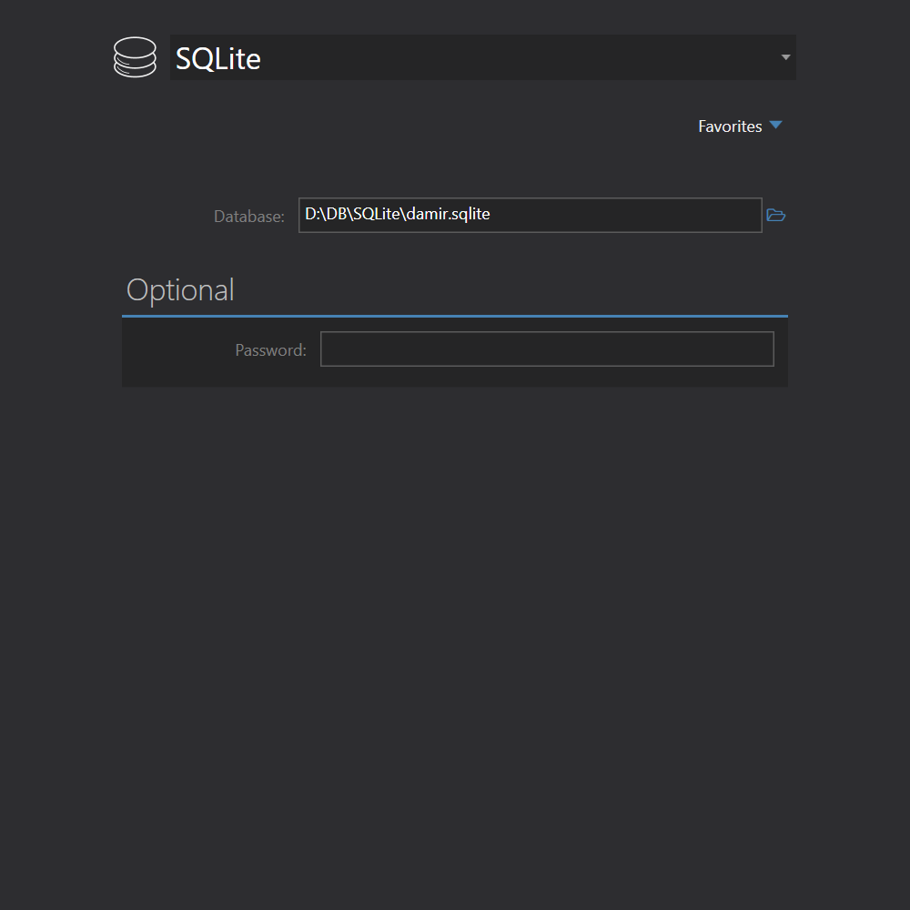The width and height of the screenshot is (910, 910).
Task: Click the database stack icon beside SQLite
Action: [x=135, y=57]
